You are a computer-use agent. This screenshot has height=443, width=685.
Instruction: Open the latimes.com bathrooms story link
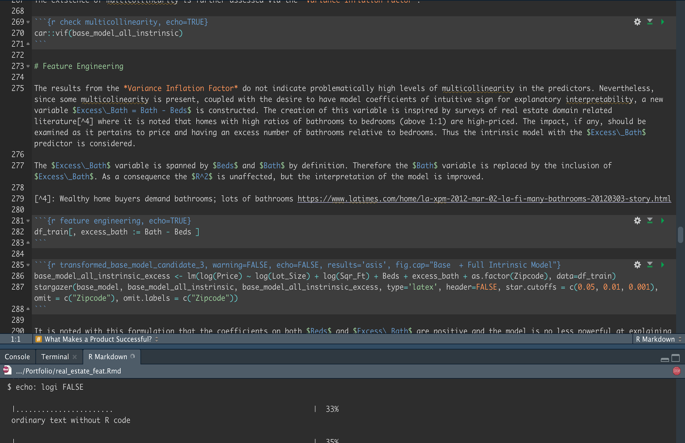[484, 199]
